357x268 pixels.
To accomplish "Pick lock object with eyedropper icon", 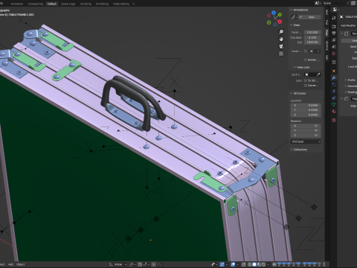I will (x=318, y=74).
